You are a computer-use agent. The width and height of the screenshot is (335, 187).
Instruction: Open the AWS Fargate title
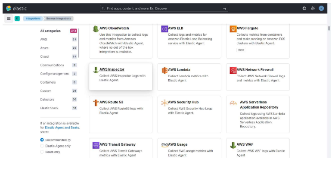[x=248, y=28]
